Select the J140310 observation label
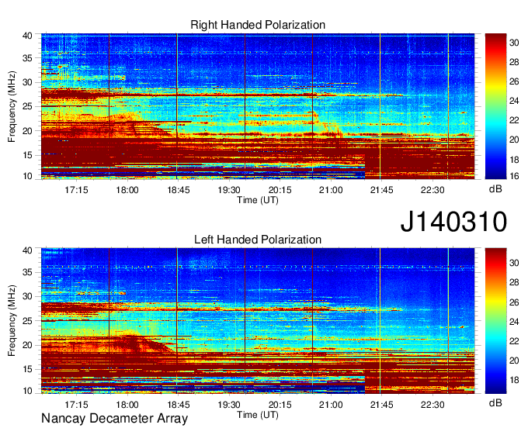This screenshot has width=528, height=428. pyautogui.click(x=453, y=222)
